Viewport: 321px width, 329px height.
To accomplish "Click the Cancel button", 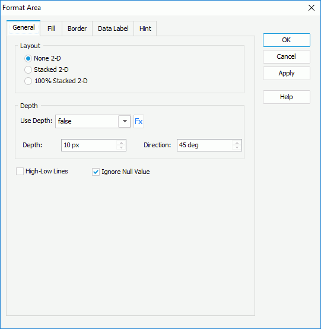I will [x=287, y=56].
